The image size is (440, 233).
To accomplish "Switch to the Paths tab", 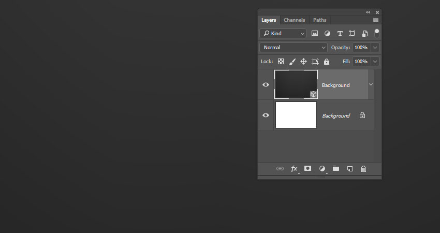I will (319, 20).
